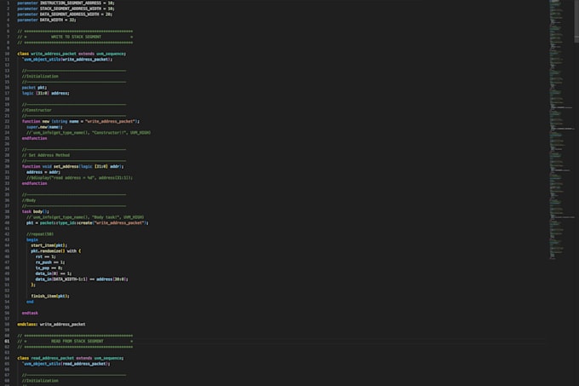Click the 'pkt.randomize() with {' line
Screen dimensions: 579x386
(55, 251)
